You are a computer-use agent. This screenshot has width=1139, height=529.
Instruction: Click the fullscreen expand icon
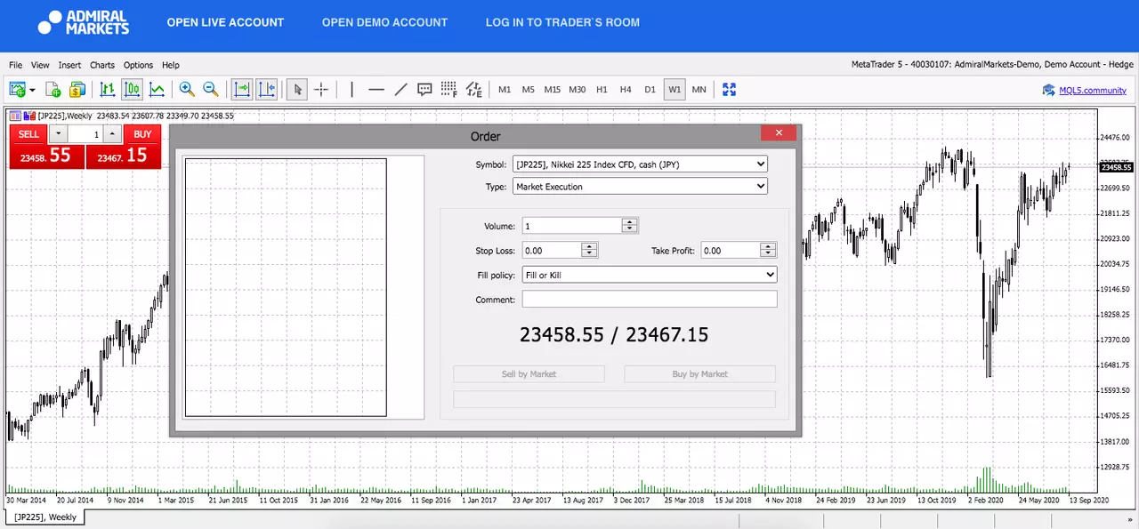click(x=730, y=89)
